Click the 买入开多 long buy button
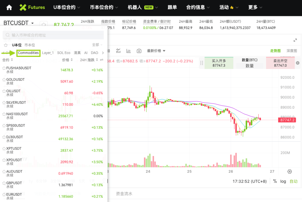The image size is (302, 202). pyautogui.click(x=219, y=63)
